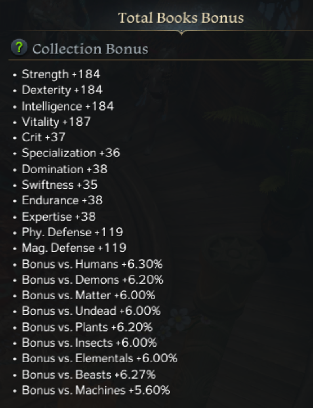Click the Collection Bonus heading

pos(90,49)
